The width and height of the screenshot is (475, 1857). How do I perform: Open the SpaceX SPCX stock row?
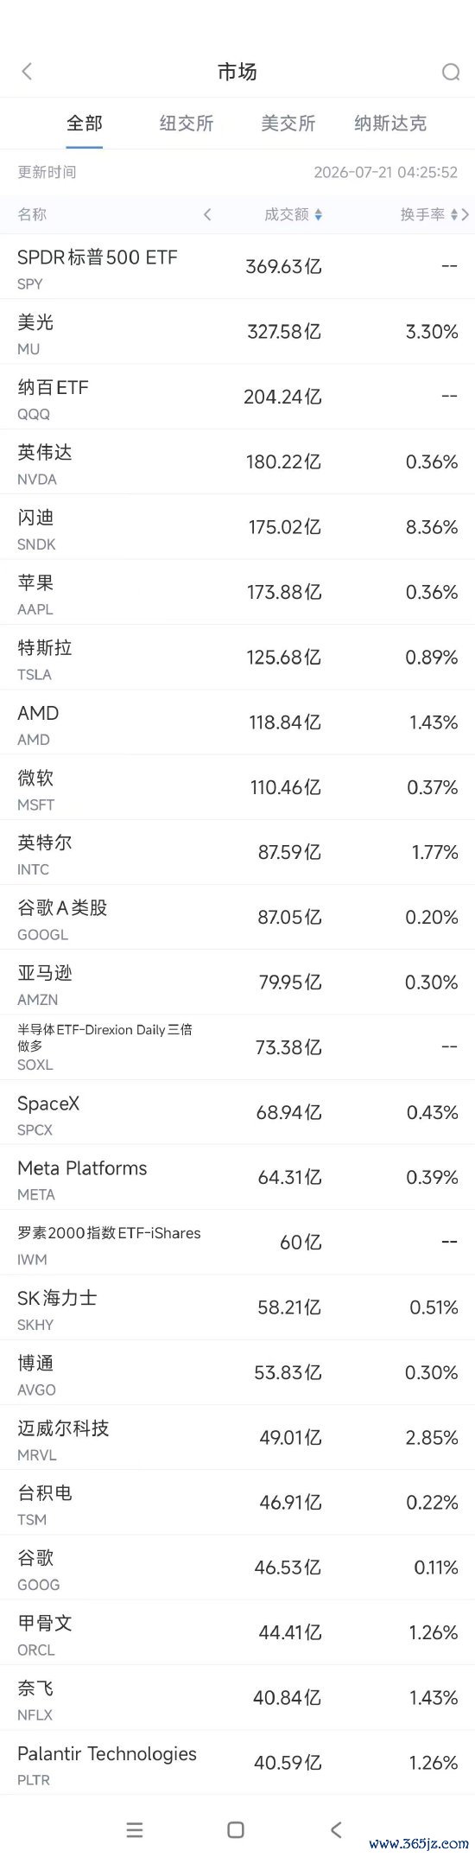click(x=237, y=1113)
